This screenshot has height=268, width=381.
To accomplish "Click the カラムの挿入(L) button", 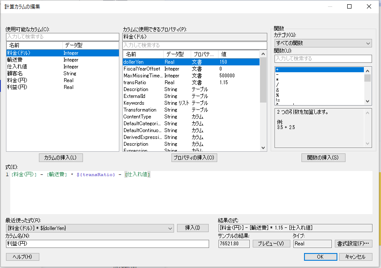I will point(61,158).
